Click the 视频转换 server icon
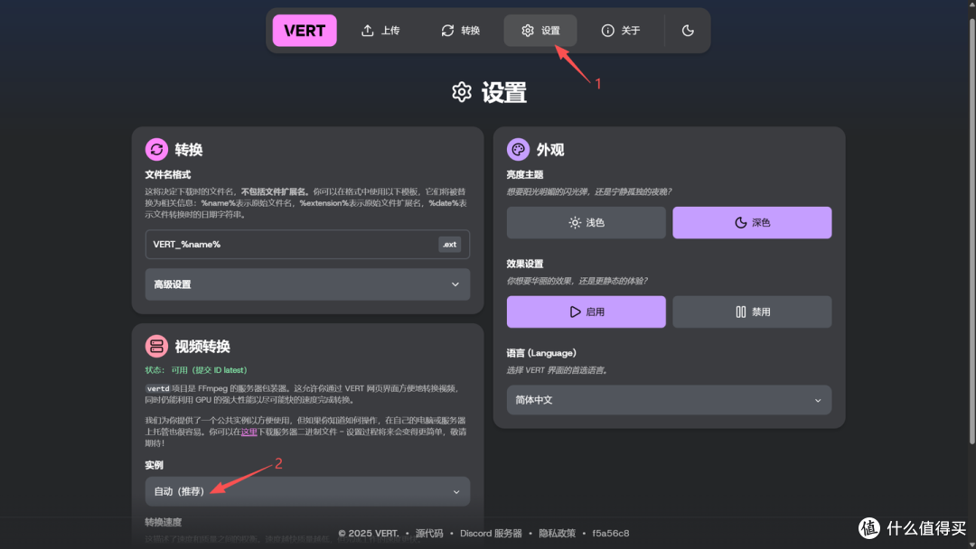Viewport: 976px width, 549px height. pos(156,346)
